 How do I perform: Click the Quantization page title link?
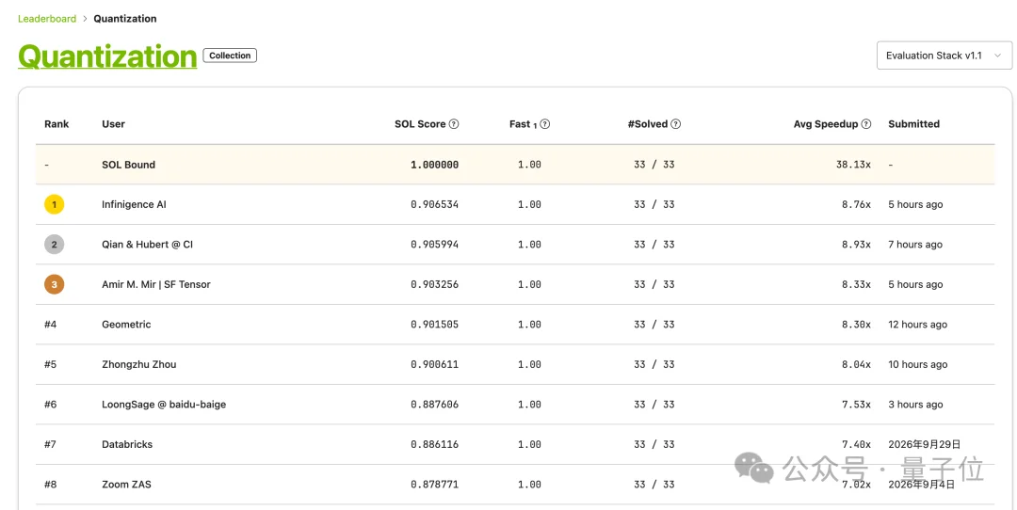(107, 56)
